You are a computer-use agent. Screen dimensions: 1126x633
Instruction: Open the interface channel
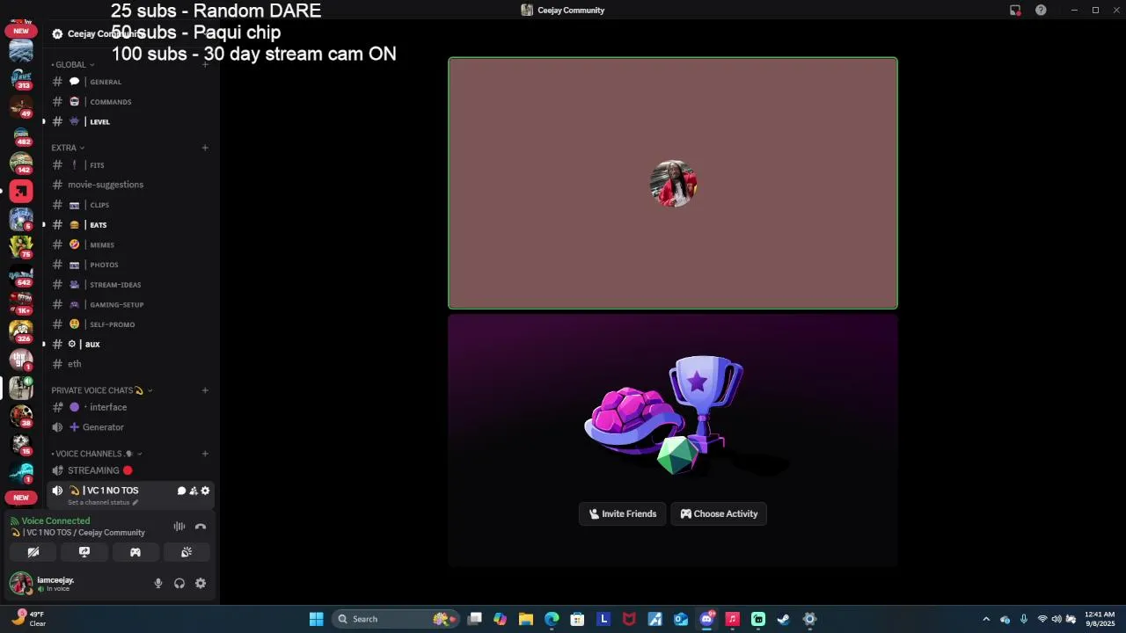pyautogui.click(x=130, y=407)
